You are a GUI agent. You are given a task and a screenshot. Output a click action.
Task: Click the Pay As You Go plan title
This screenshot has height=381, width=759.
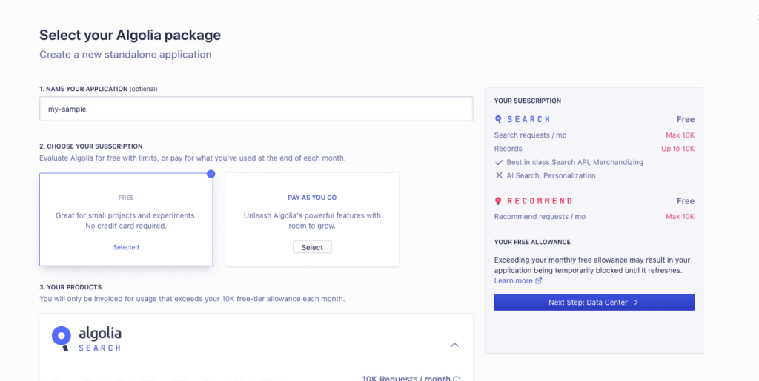pos(312,198)
